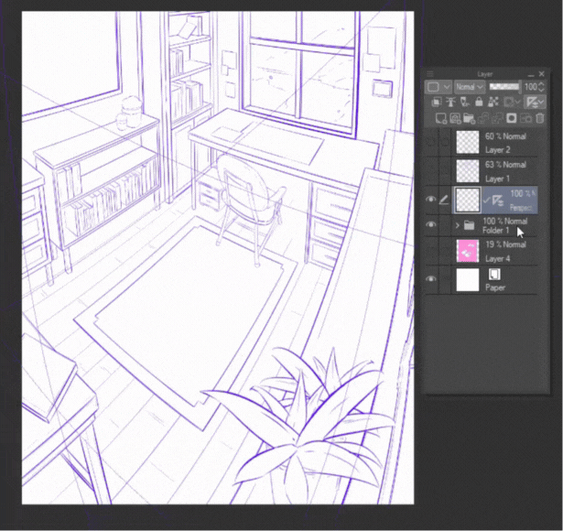Expand Folder 1 with its chevron
The width and height of the screenshot is (563, 531).
(457, 225)
